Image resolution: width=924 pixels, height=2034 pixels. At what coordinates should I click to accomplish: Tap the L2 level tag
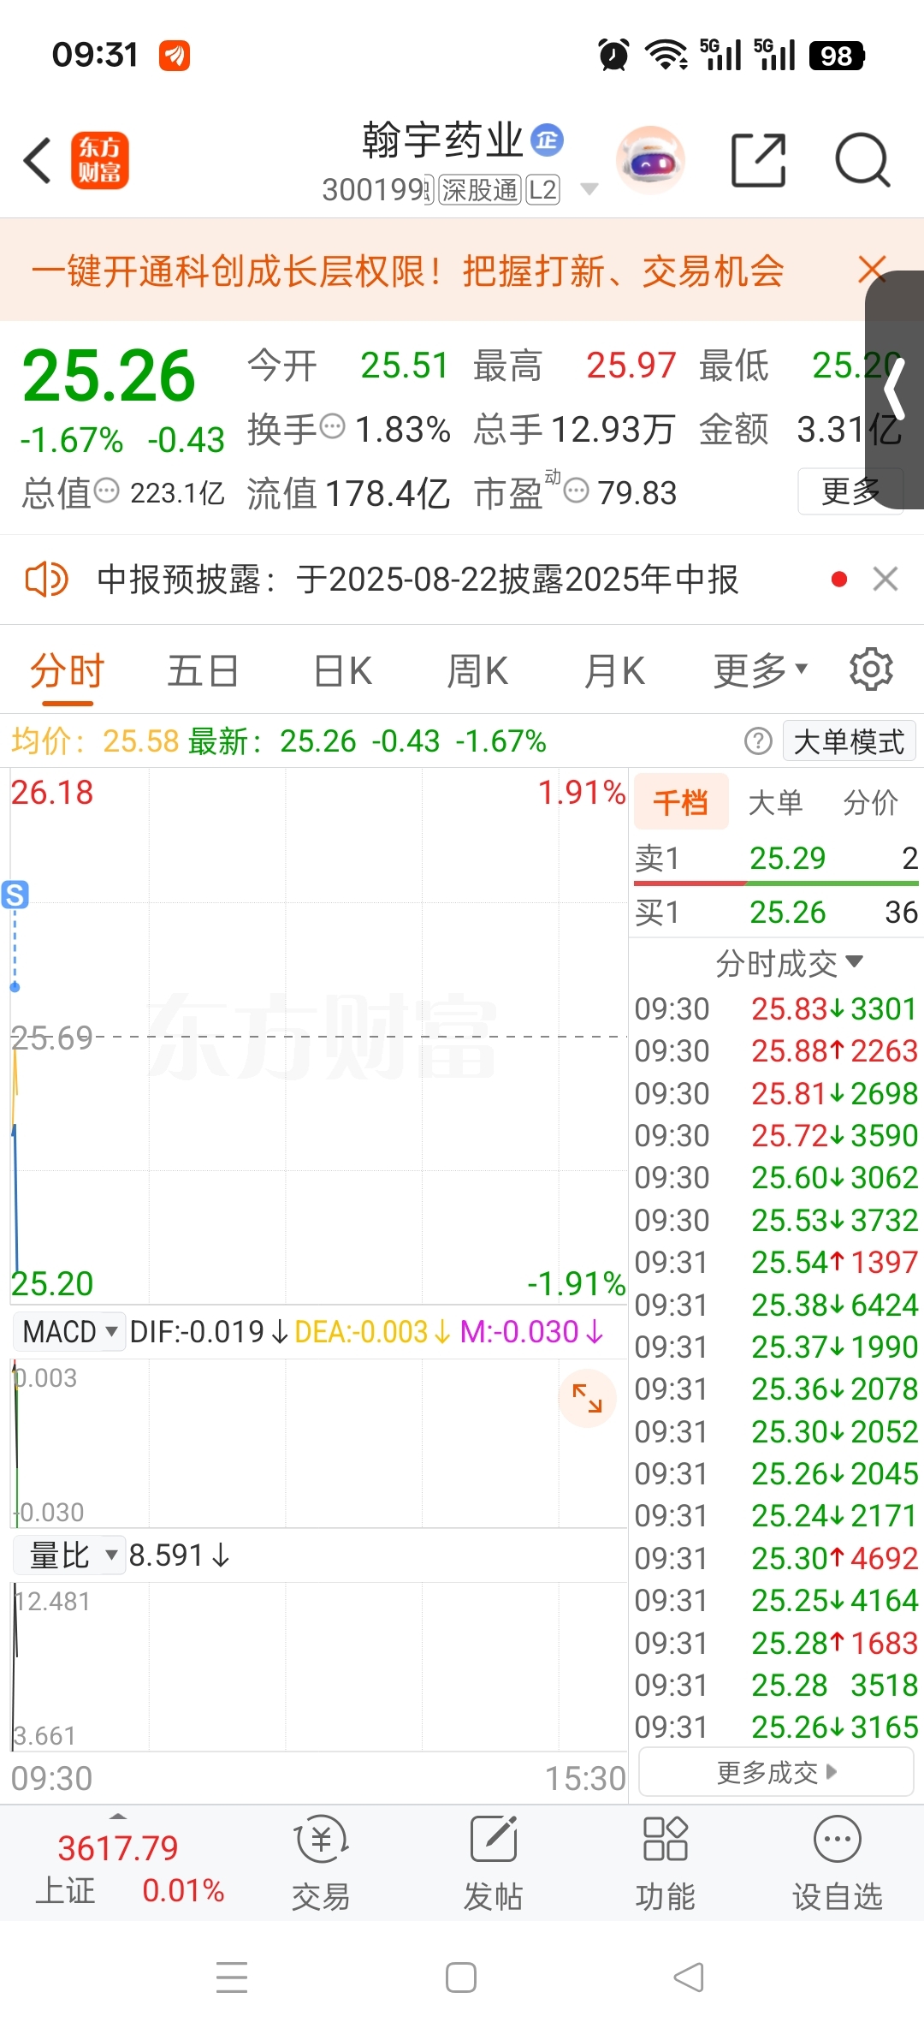[x=542, y=189]
